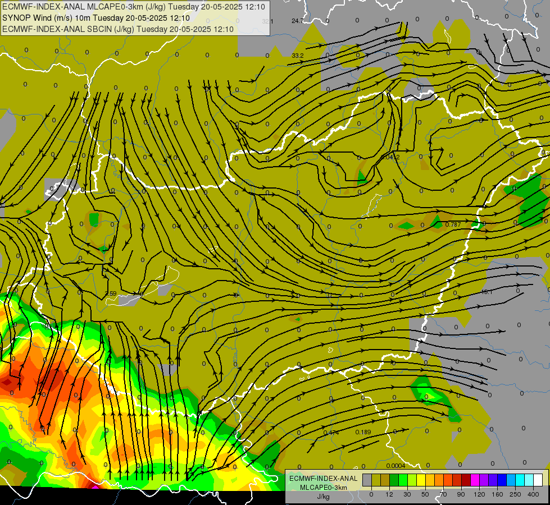The width and height of the screenshot is (550, 505).
Task: Choose the purple swatch next to magenta
Action: tap(484, 480)
